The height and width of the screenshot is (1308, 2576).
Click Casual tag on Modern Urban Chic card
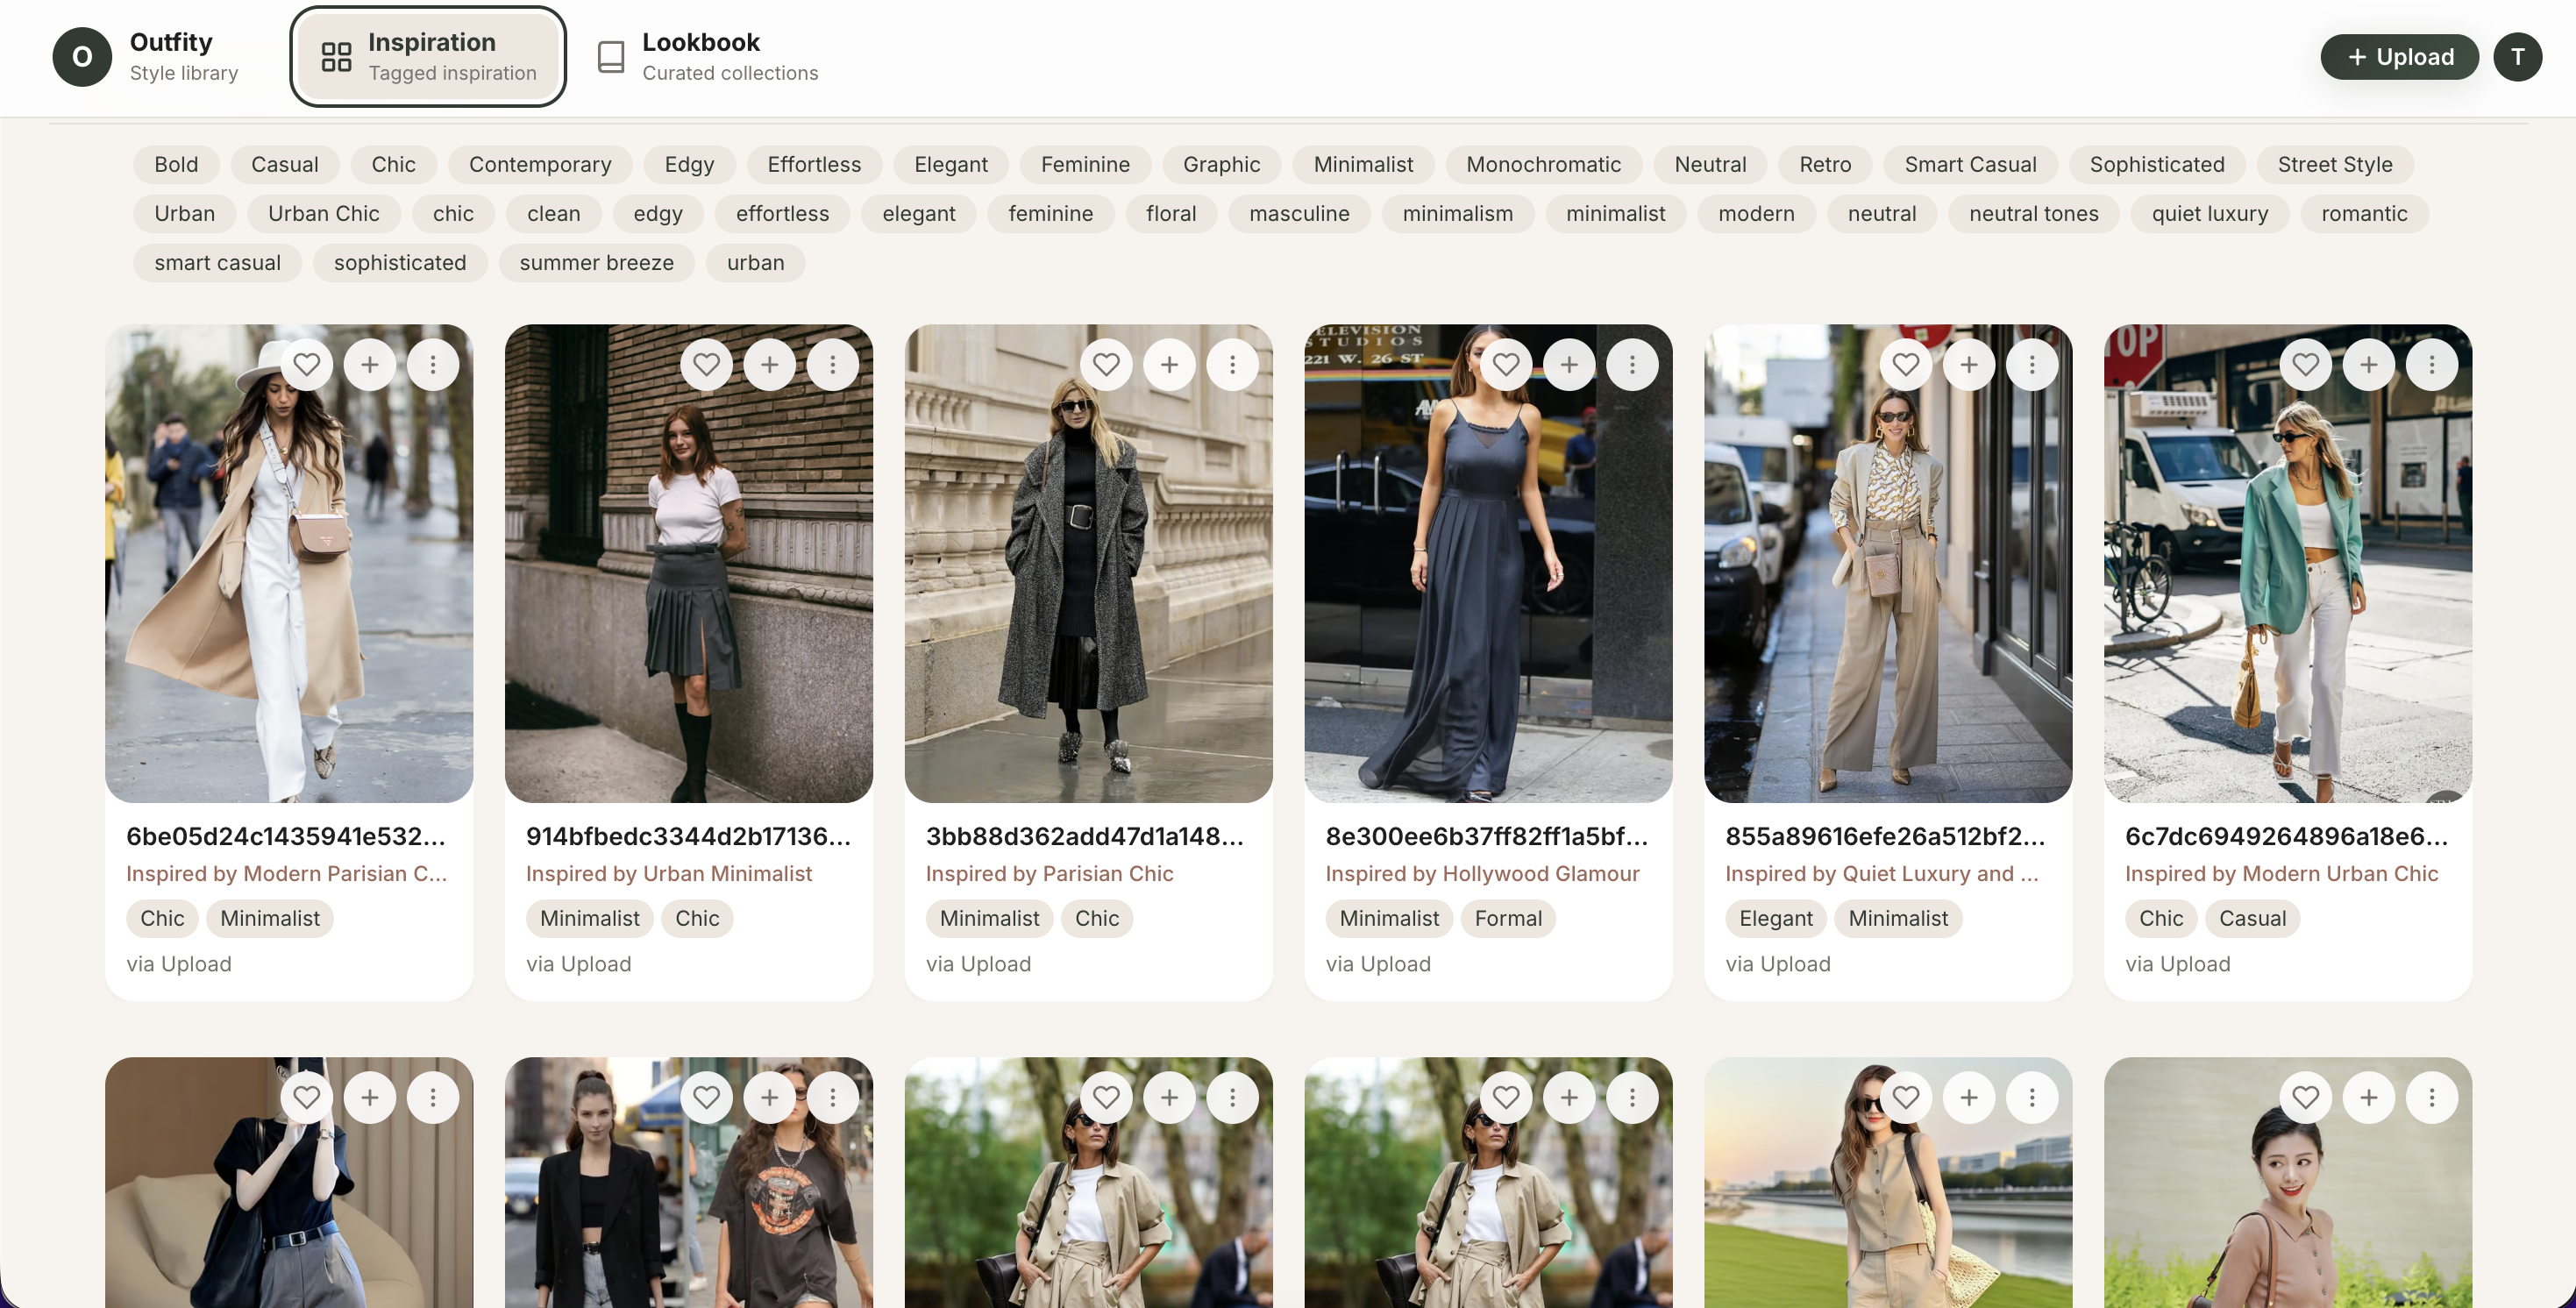[2252, 919]
